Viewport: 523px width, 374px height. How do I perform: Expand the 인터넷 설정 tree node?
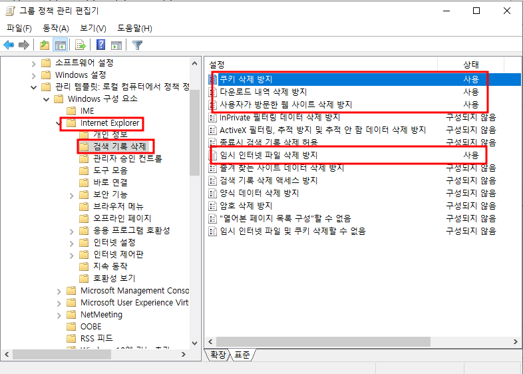(71, 244)
